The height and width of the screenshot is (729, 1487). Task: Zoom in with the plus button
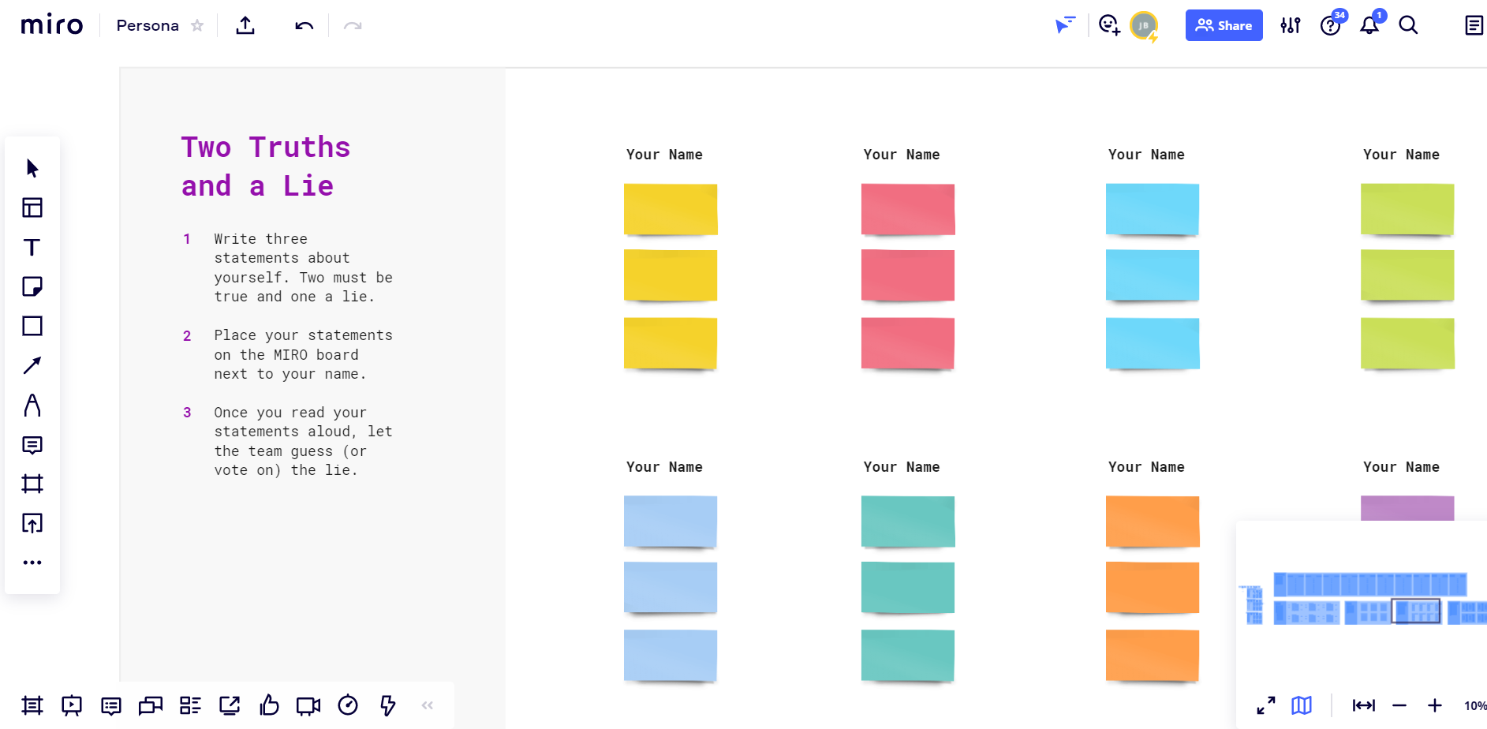[1435, 705]
